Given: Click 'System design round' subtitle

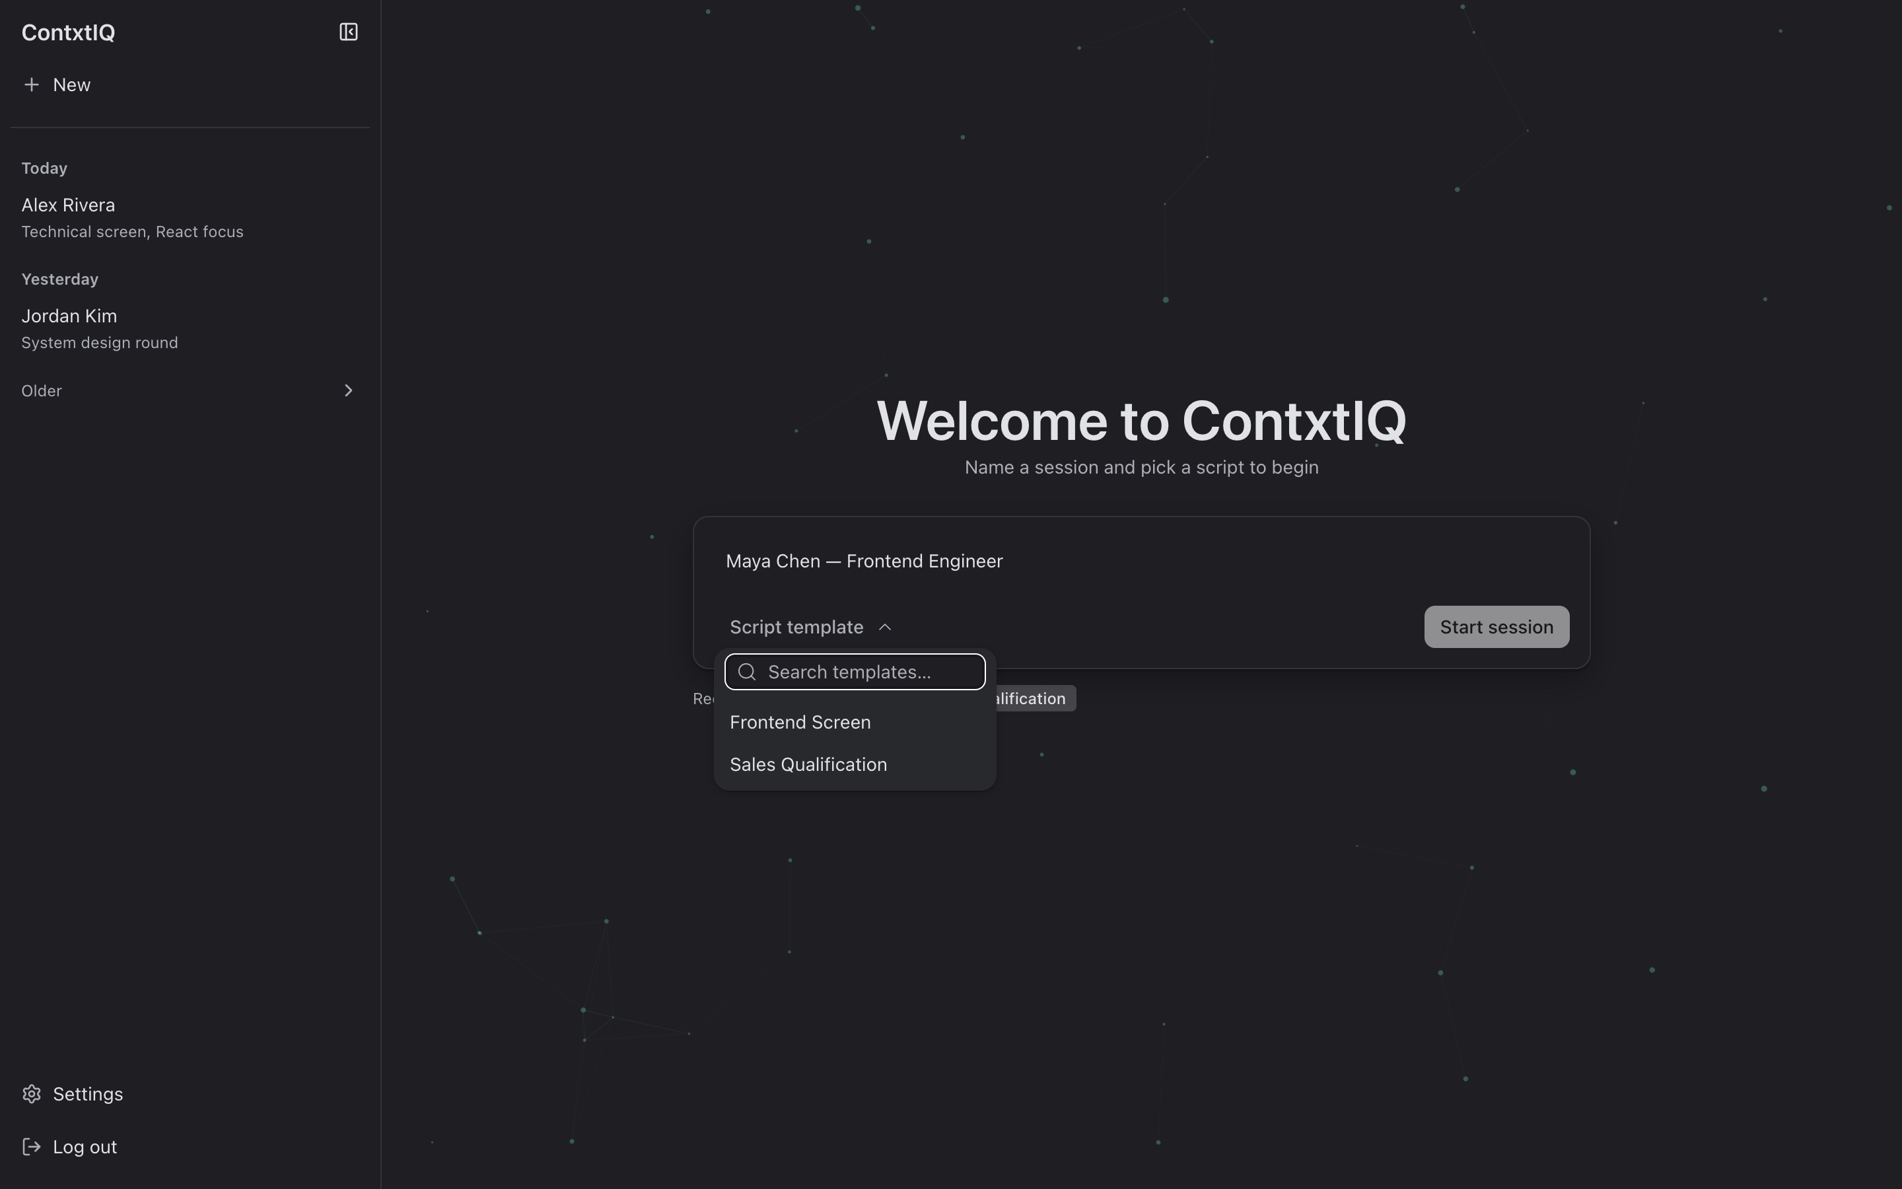Looking at the screenshot, I should click(x=100, y=343).
